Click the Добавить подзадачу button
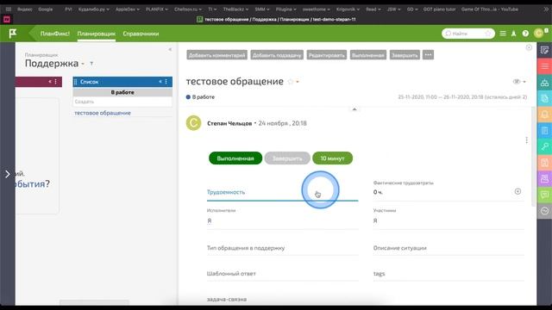552x310 pixels. click(x=277, y=55)
